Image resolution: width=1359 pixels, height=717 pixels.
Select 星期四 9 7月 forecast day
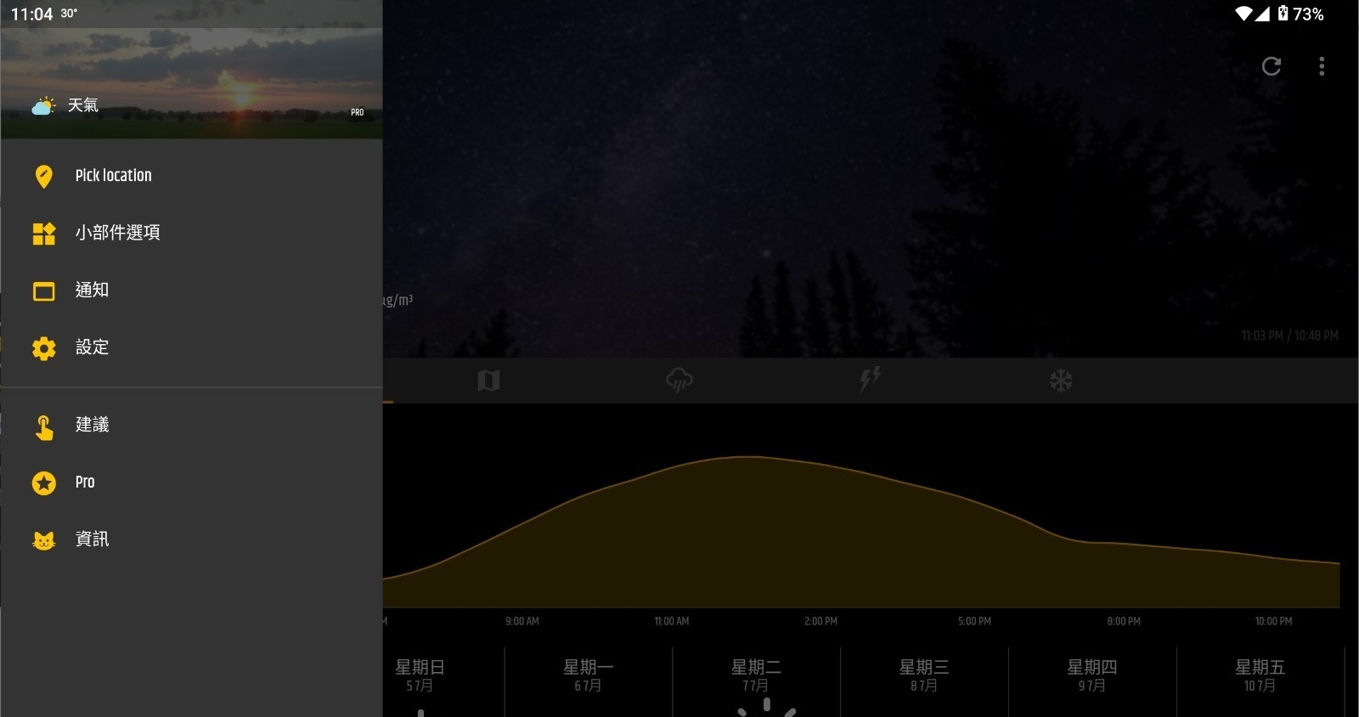1092,681
